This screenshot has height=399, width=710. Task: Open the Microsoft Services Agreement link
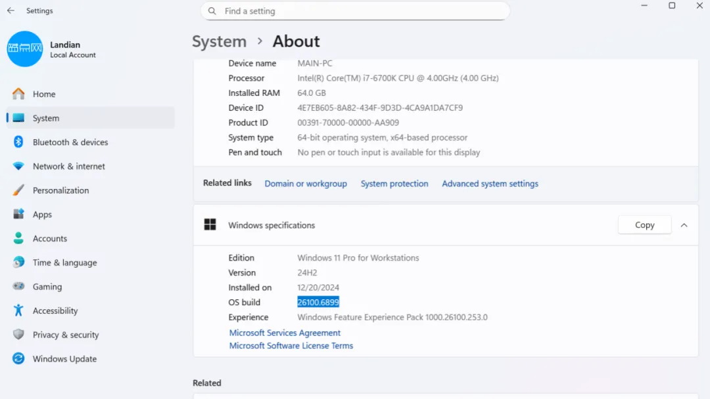(285, 333)
